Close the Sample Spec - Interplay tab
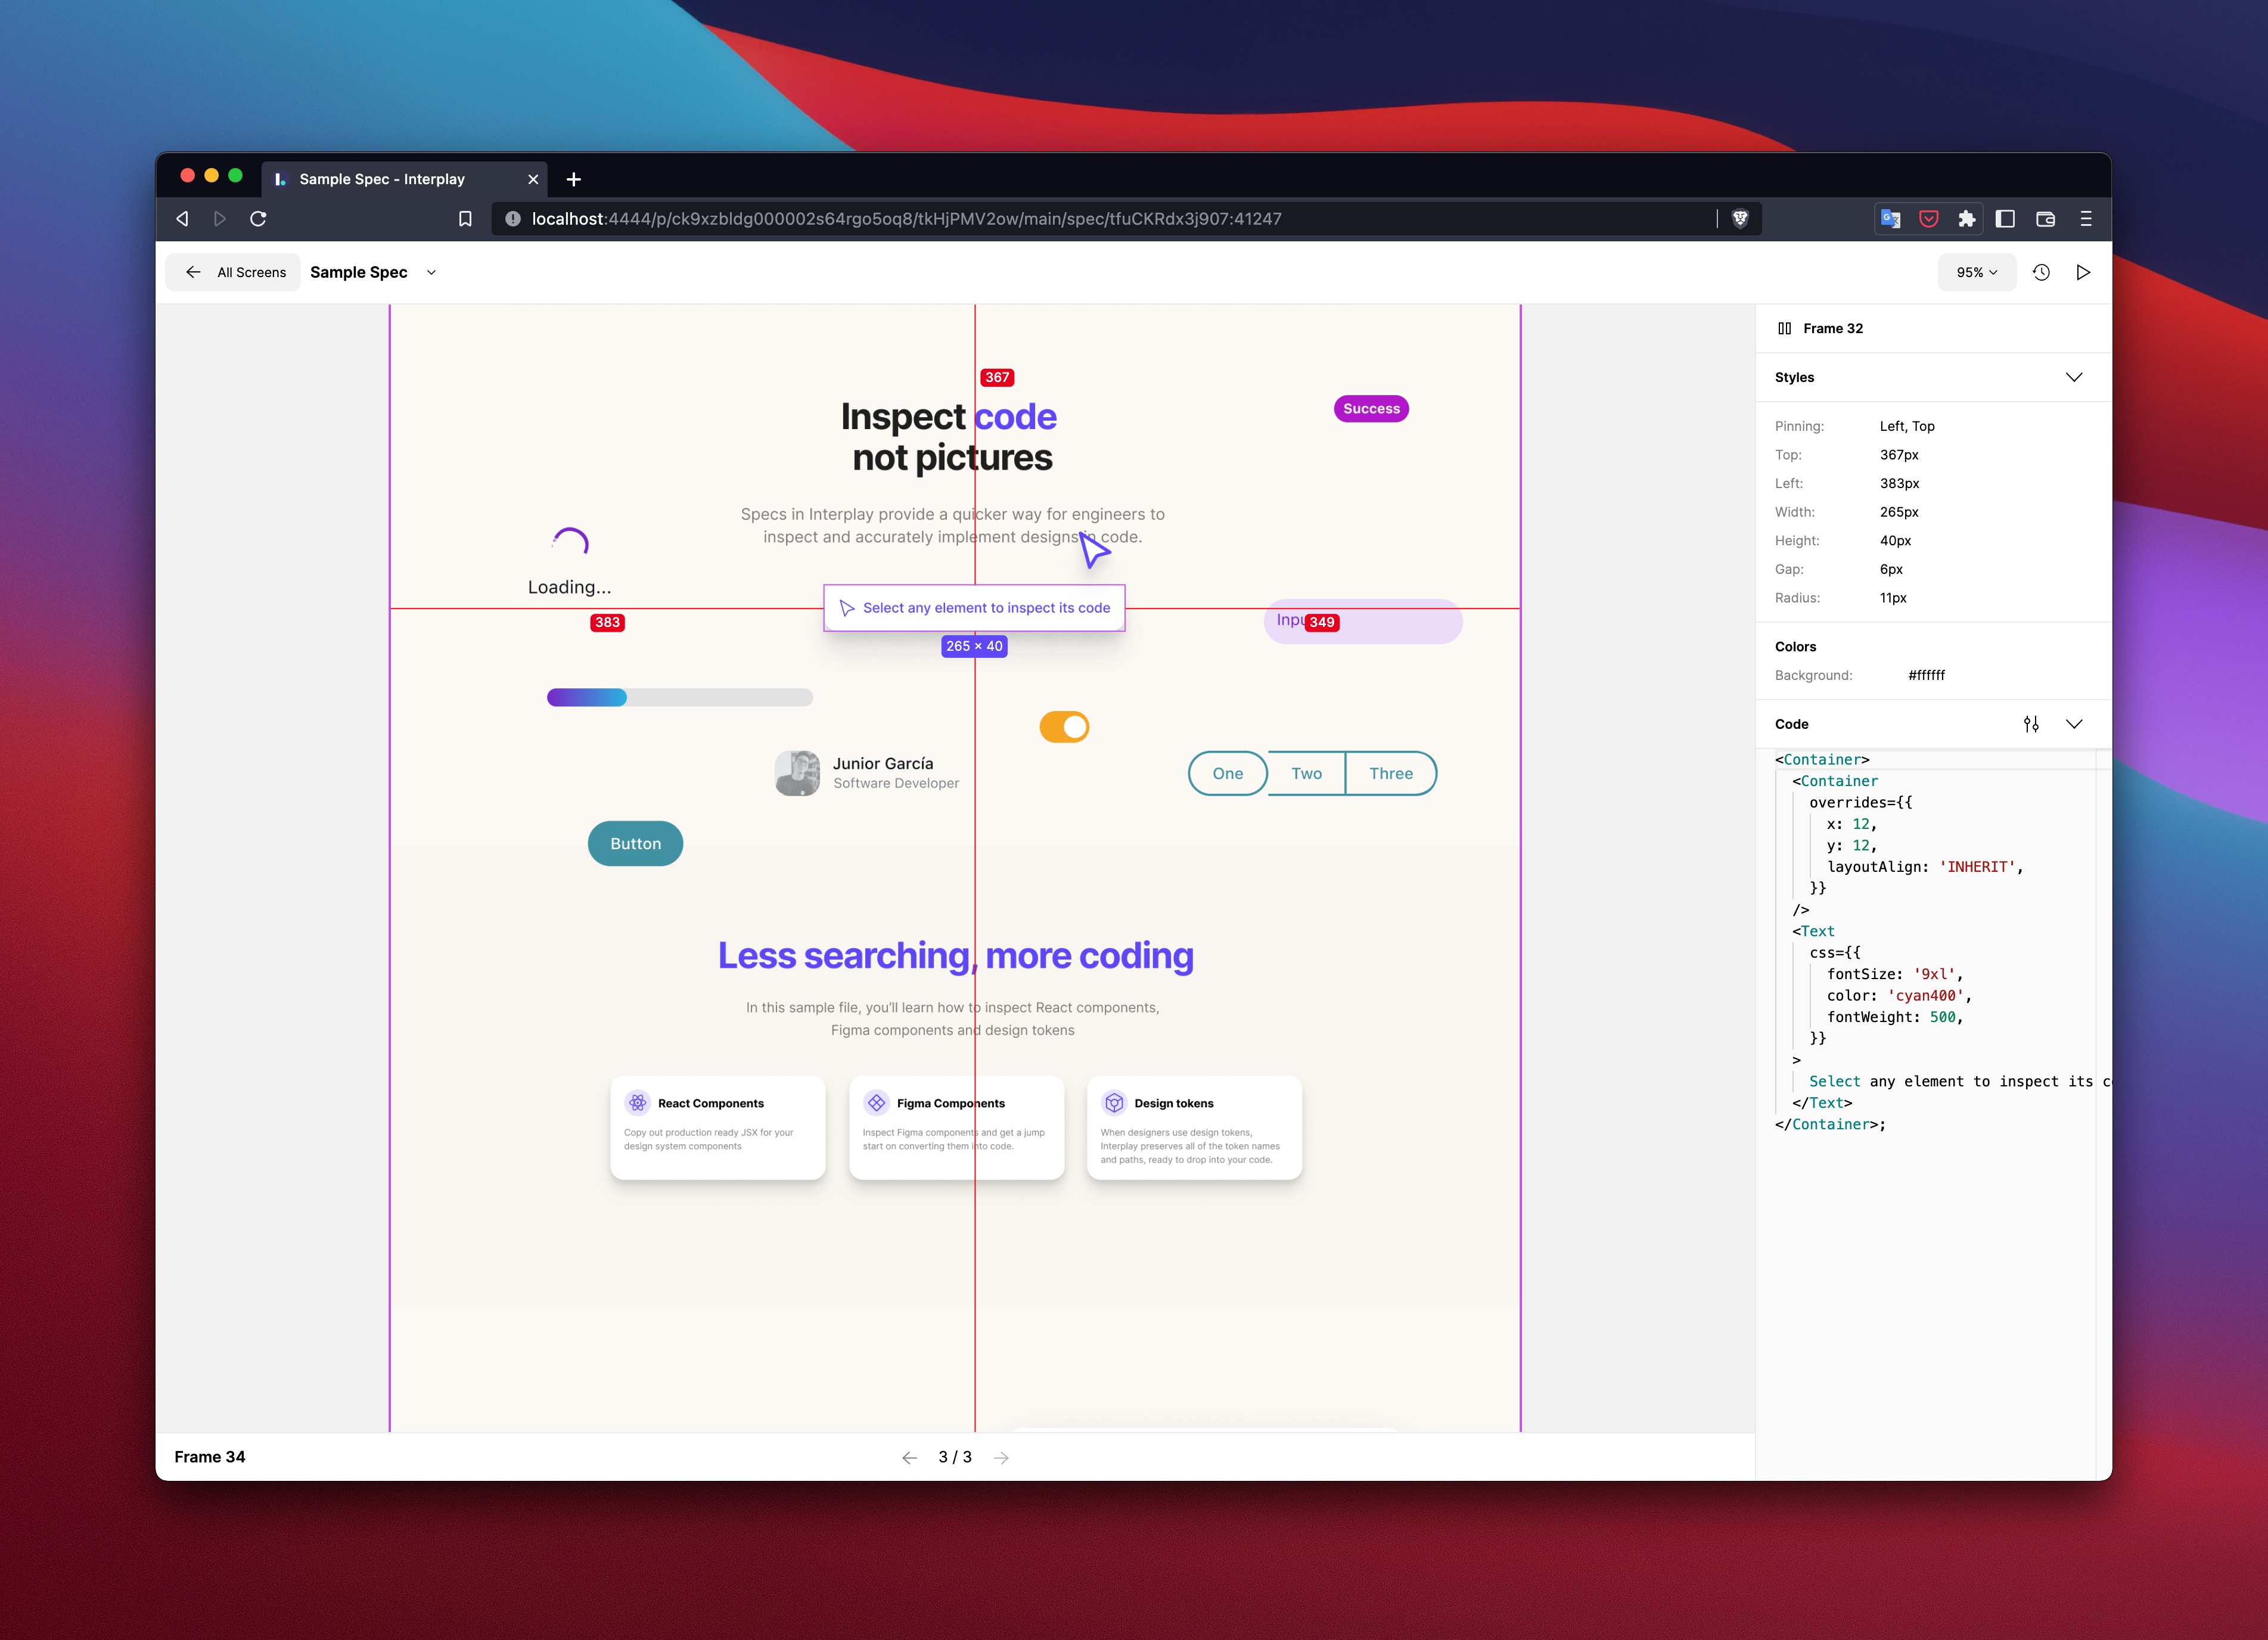 point(533,179)
